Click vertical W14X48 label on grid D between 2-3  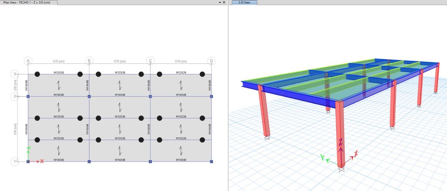tap(210, 85)
